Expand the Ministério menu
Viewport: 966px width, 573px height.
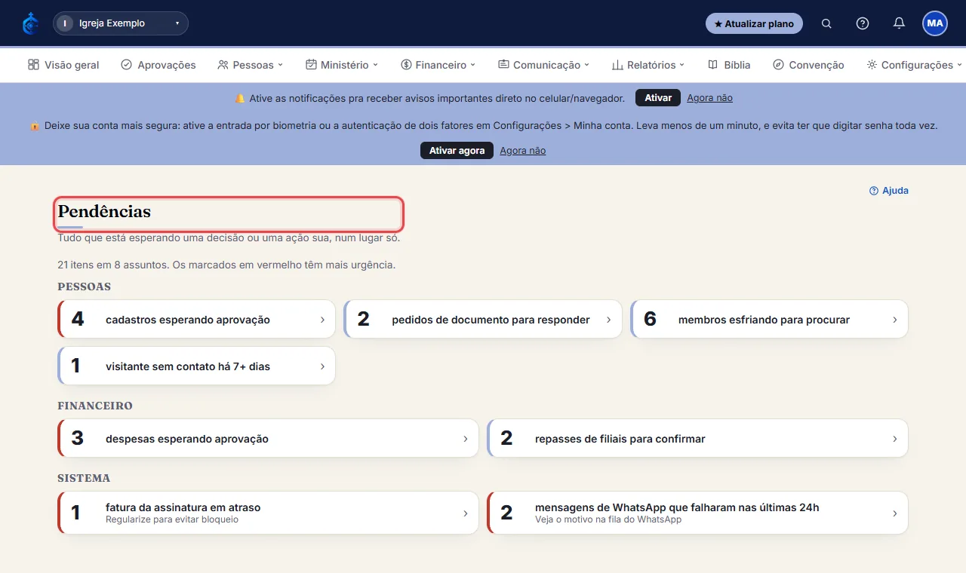click(x=342, y=65)
